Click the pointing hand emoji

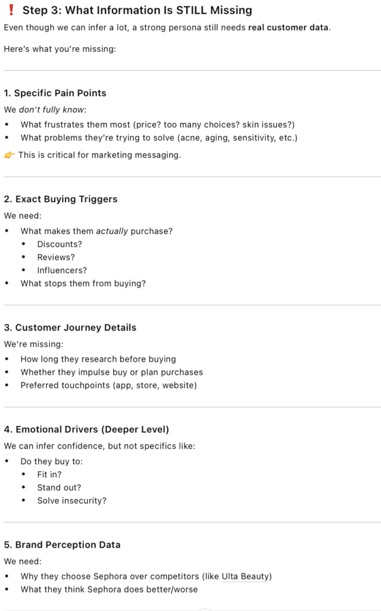click(10, 155)
